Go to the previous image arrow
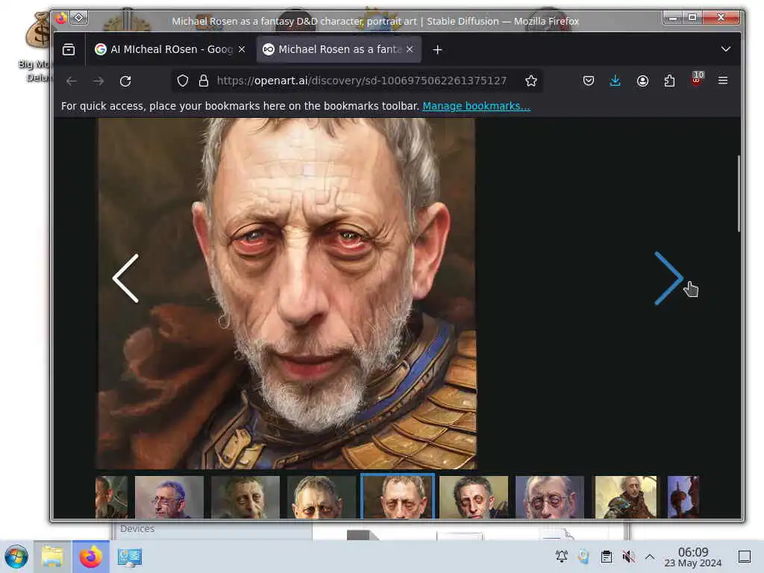Image resolution: width=764 pixels, height=573 pixels. tap(125, 278)
